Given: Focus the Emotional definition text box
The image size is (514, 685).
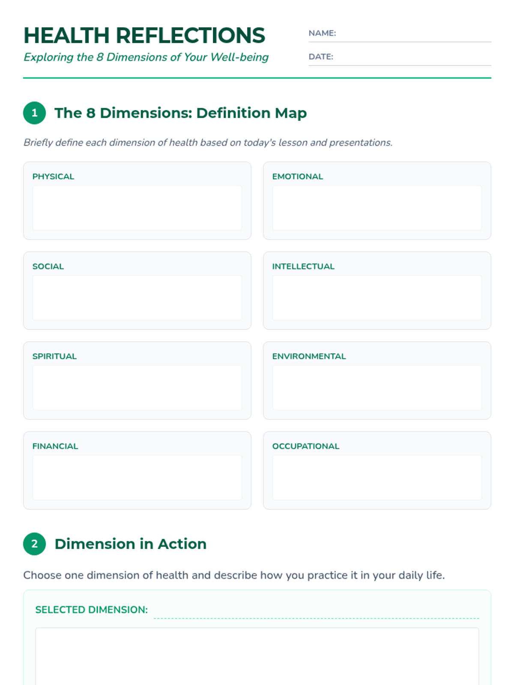Looking at the screenshot, I should [x=377, y=208].
